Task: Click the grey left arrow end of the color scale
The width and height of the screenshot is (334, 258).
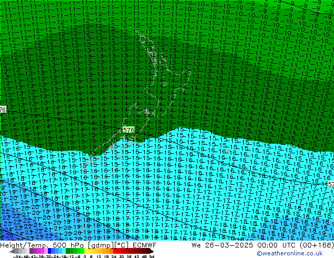Action: tap(12, 252)
